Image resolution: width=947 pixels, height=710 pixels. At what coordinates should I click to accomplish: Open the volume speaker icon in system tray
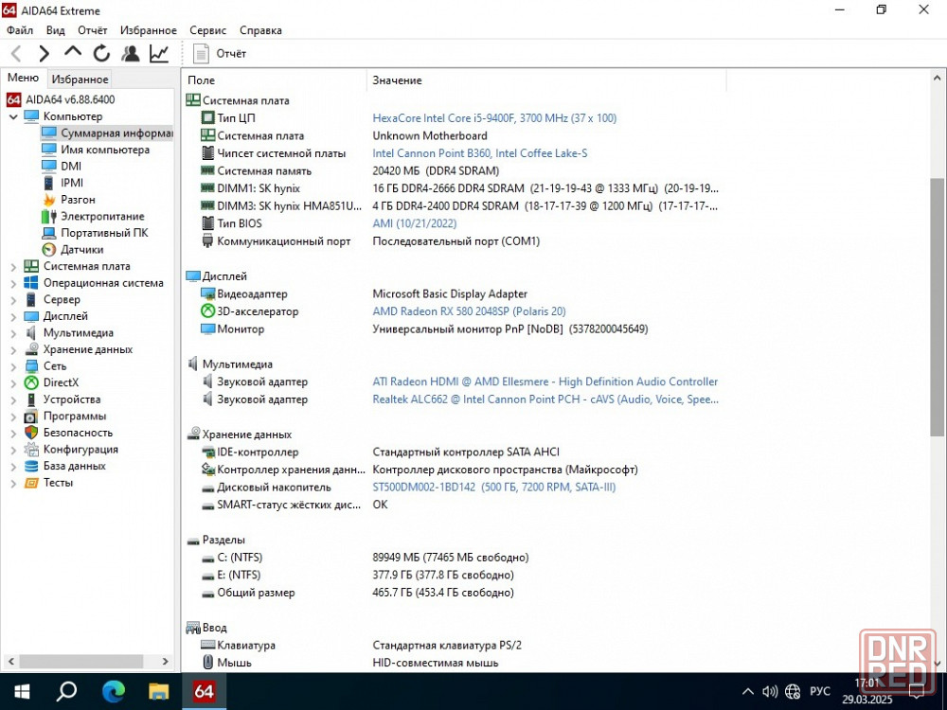[x=770, y=692]
